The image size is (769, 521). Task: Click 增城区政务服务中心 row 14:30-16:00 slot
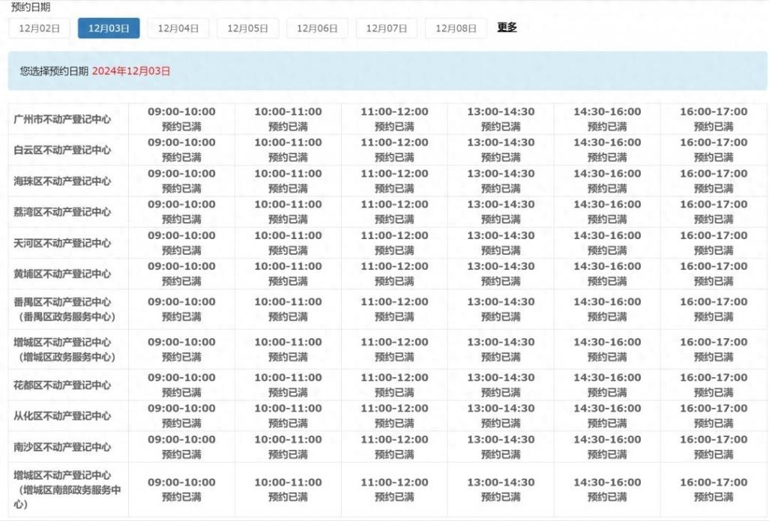point(607,349)
